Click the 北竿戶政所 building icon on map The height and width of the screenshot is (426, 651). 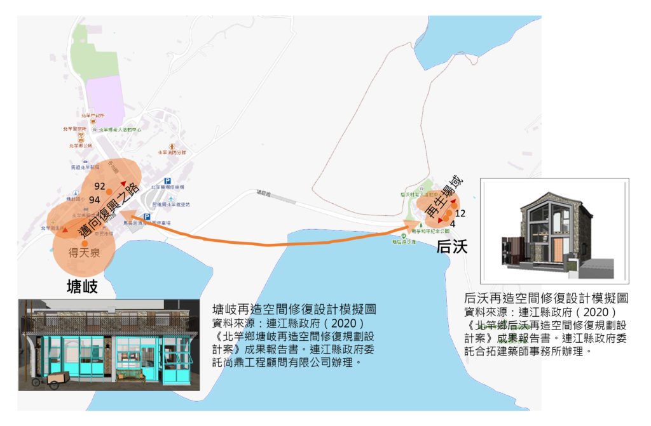coord(93,121)
